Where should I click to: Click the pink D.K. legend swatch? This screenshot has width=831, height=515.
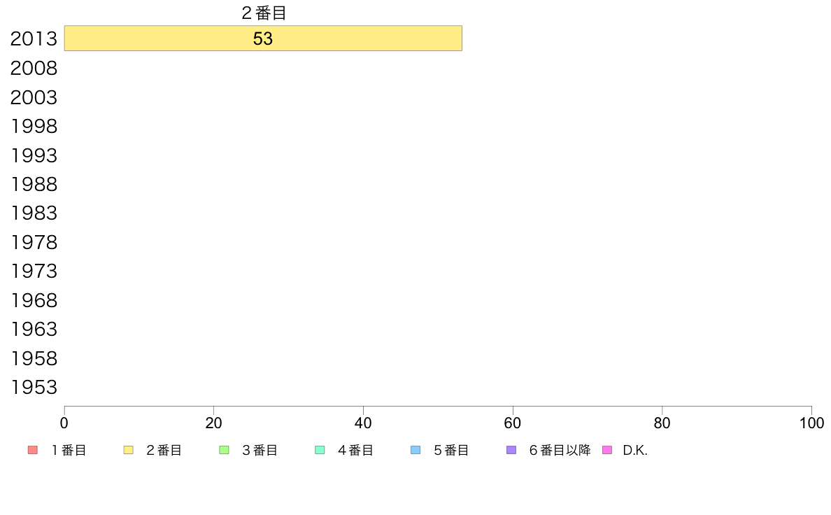[x=607, y=451]
